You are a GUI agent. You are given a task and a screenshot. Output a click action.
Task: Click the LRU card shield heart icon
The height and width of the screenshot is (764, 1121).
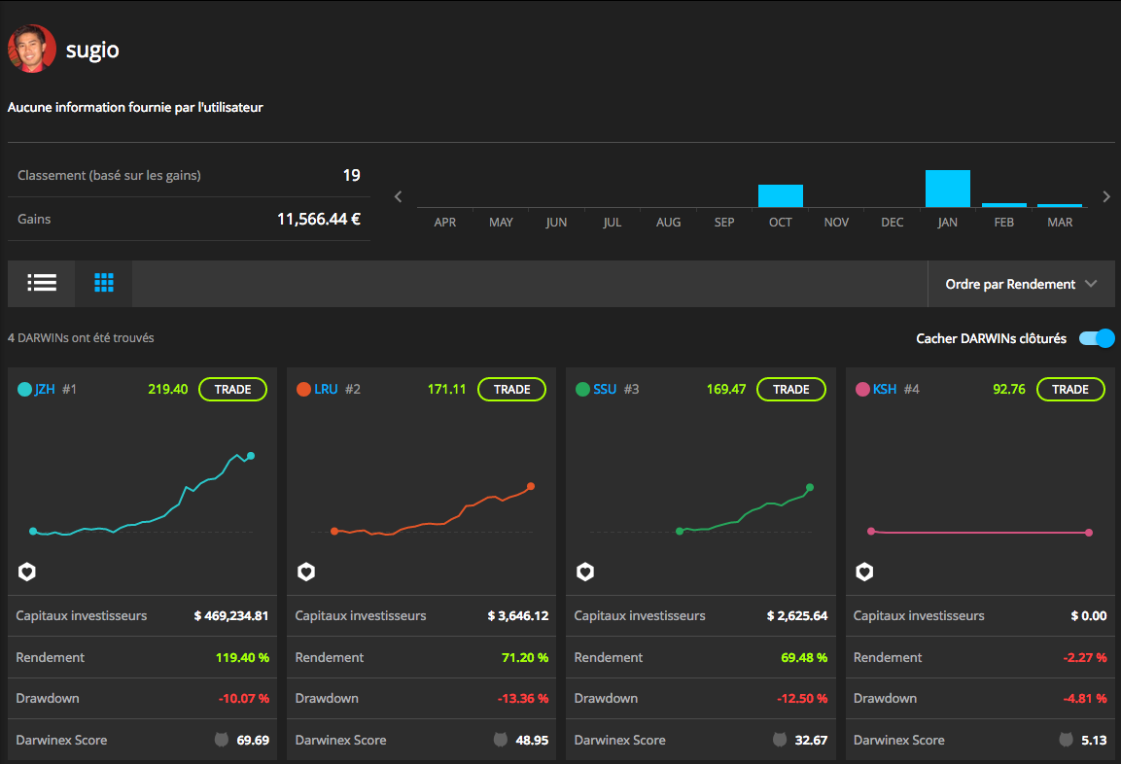click(306, 572)
